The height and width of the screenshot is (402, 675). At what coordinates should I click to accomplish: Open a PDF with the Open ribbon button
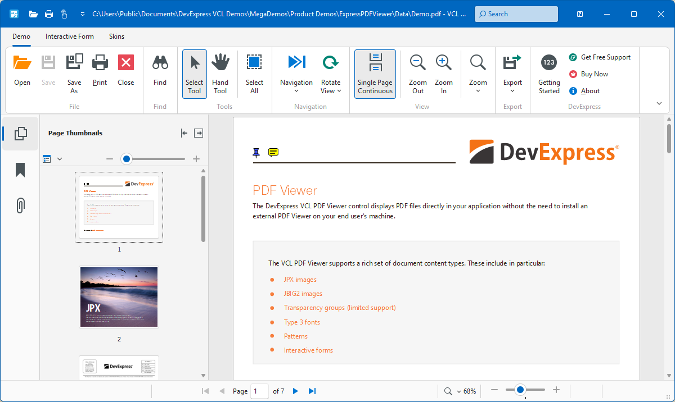pyautogui.click(x=22, y=70)
